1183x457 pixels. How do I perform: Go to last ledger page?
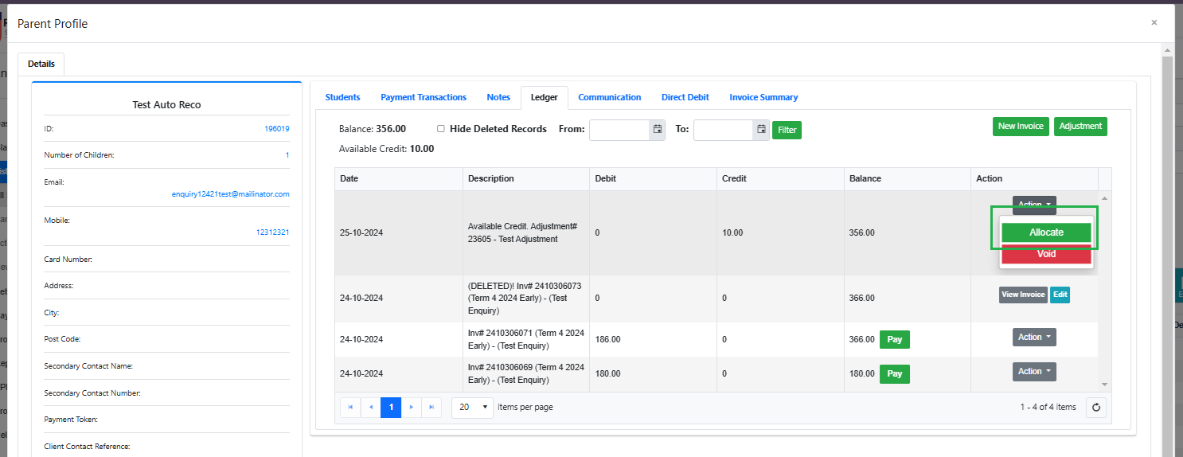[x=431, y=407]
